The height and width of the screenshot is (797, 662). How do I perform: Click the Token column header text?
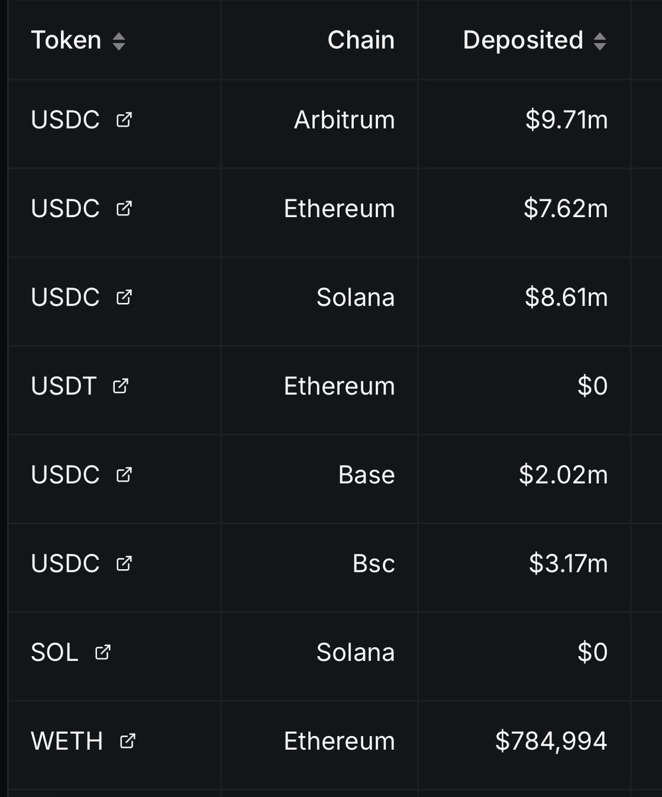[x=66, y=41]
